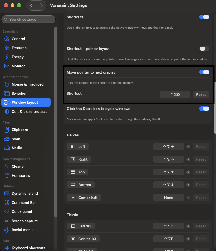
Task: Click the green zoom window button
Action: click(19, 5)
